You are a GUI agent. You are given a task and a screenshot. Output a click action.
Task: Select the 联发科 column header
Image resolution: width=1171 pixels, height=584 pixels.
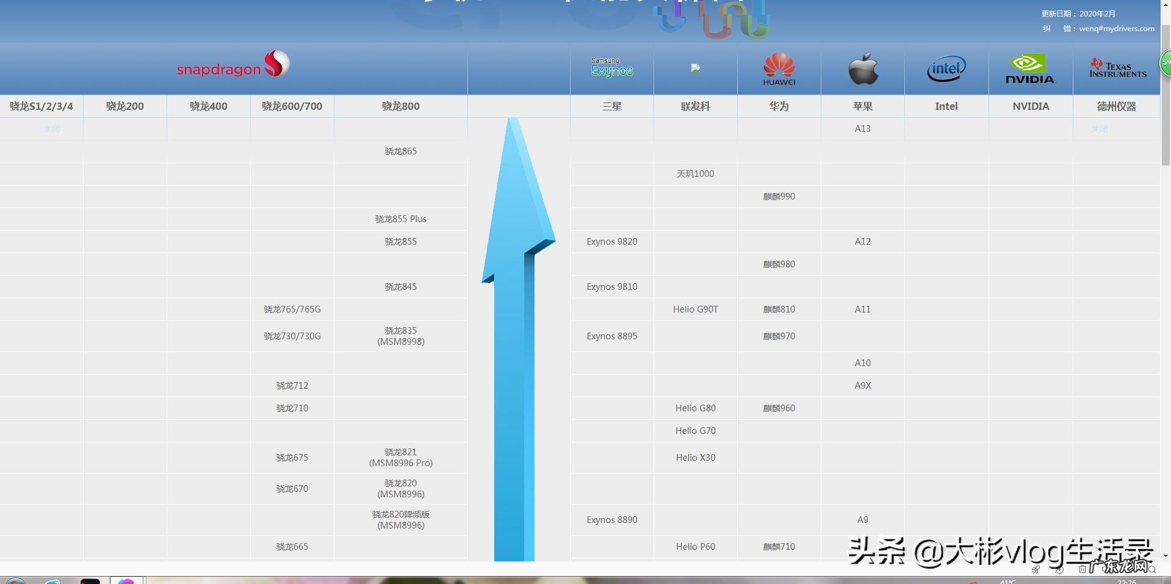(695, 106)
